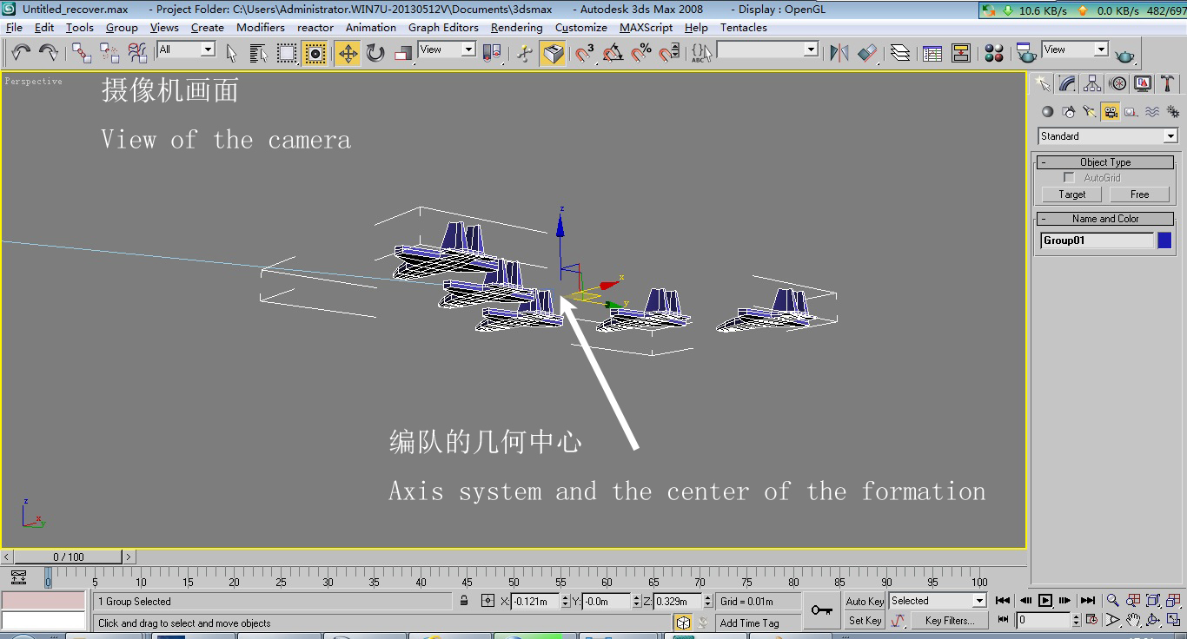The image size is (1187, 639).
Task: Open the Rendering menu
Action: 516,27
